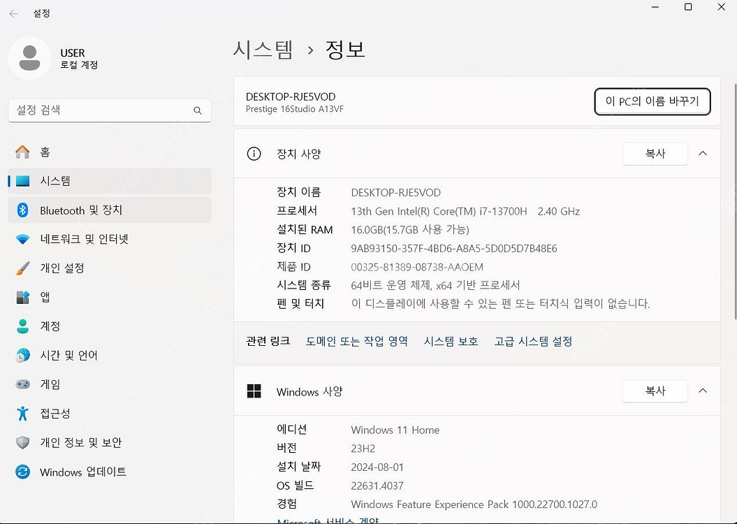This screenshot has width=737, height=524.
Task: Click the vertical scrollbar on the right
Action: (735, 202)
